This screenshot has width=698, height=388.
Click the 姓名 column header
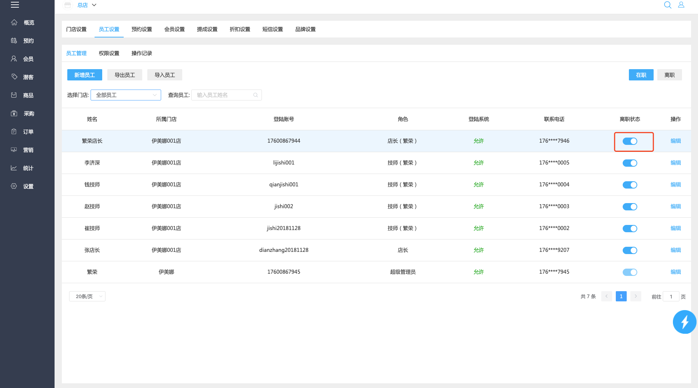pos(92,119)
